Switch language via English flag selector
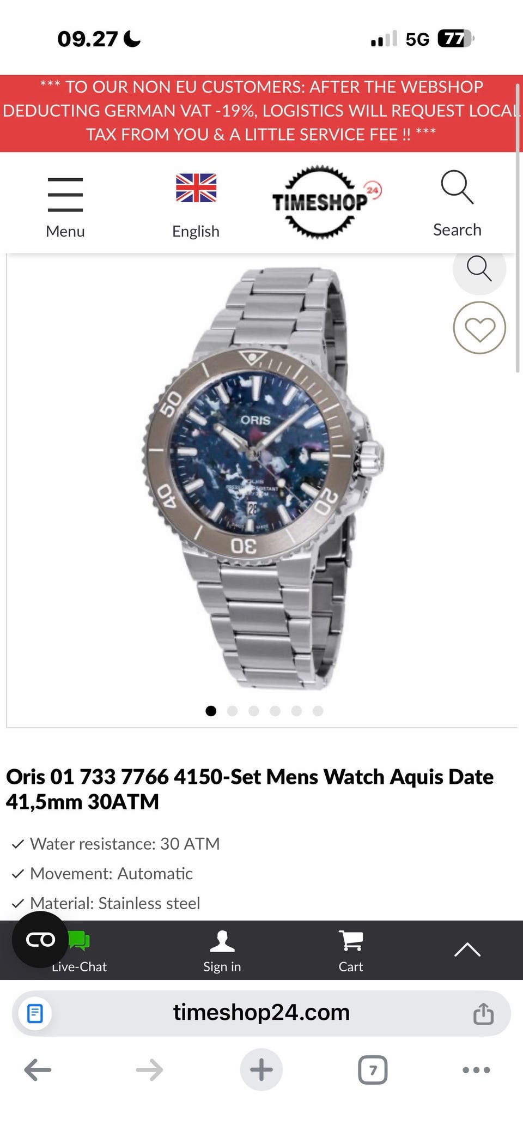 click(196, 188)
